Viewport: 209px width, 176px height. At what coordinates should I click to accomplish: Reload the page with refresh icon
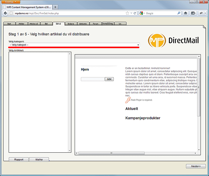pyautogui.click(x=135, y=13)
